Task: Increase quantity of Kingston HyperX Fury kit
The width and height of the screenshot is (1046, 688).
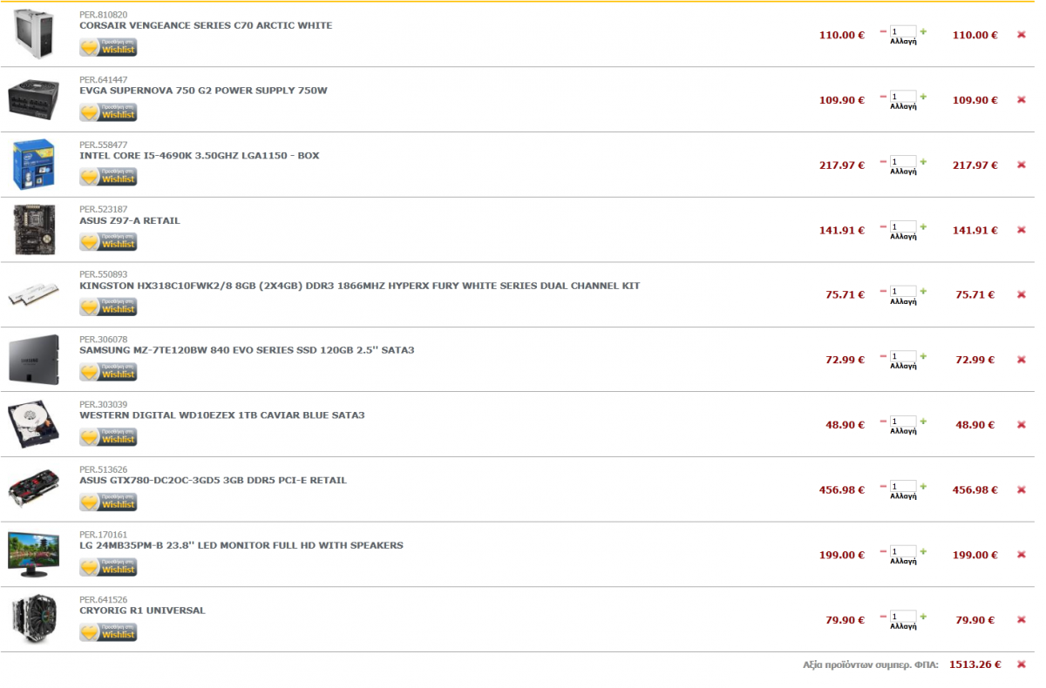Action: coord(923,291)
